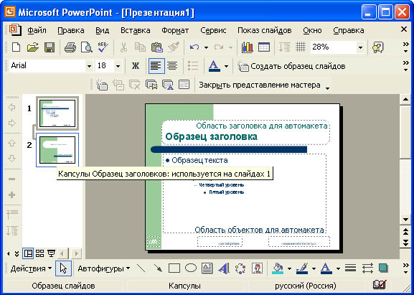Open the undo history dropdown arrow
Viewport: 414px width, 295px height.
coord(206,48)
